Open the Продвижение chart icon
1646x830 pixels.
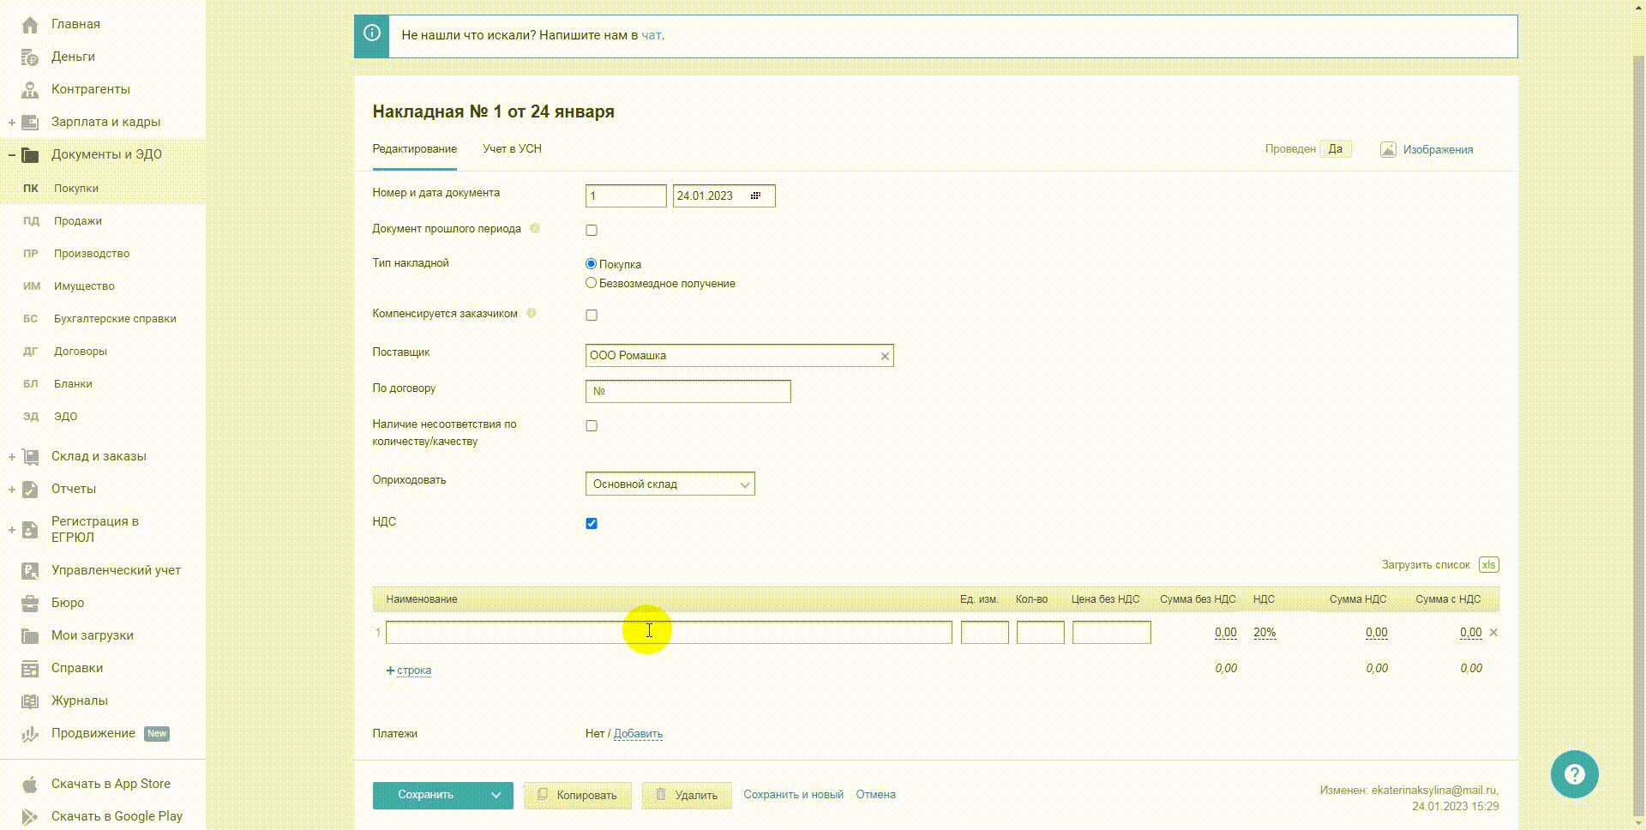tap(30, 734)
